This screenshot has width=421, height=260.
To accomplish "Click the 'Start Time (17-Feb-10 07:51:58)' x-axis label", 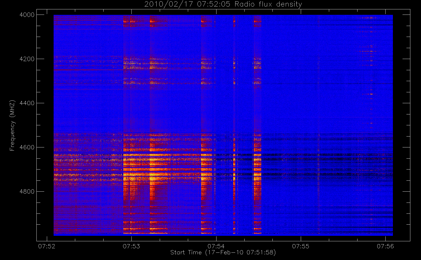I will point(223,252).
